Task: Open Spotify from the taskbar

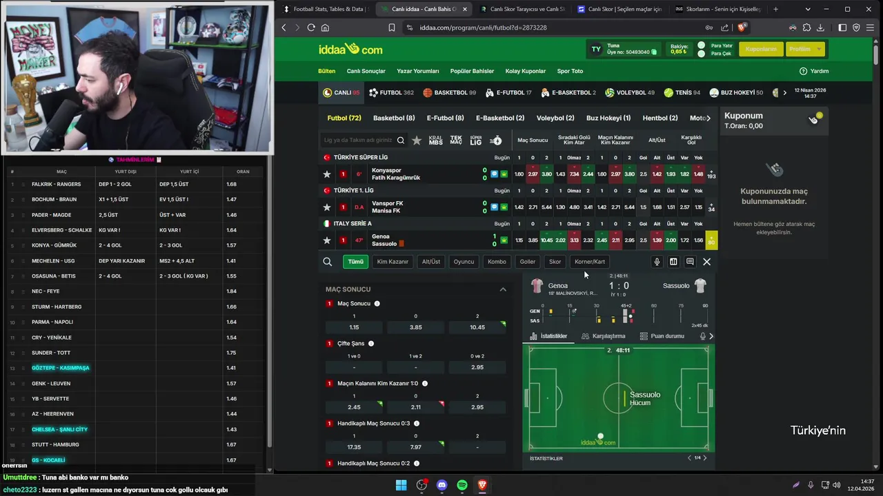Action: pyautogui.click(x=462, y=485)
